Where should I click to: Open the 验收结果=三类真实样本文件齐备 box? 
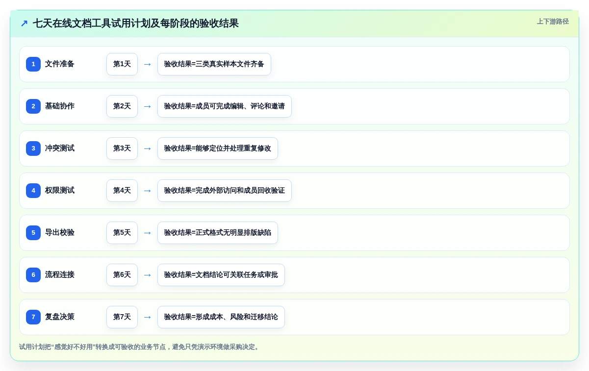tap(214, 64)
